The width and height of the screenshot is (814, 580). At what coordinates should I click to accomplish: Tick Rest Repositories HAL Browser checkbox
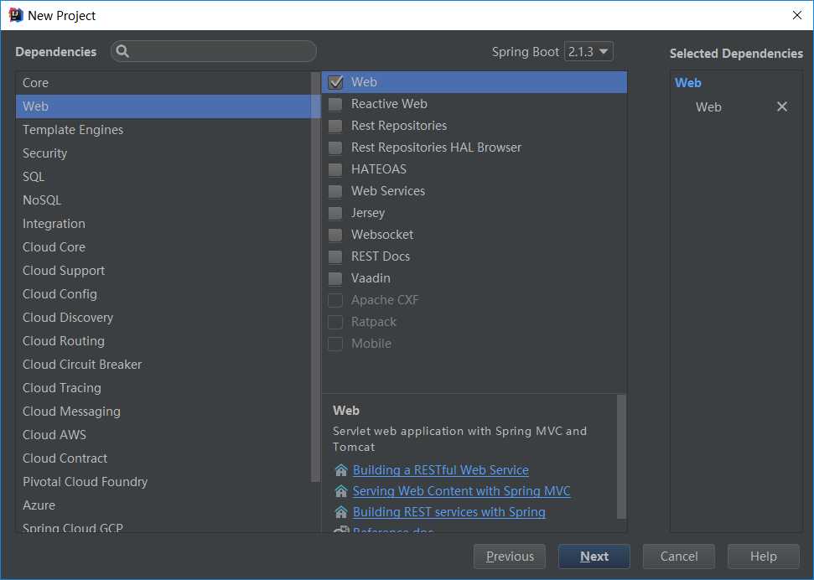point(336,148)
